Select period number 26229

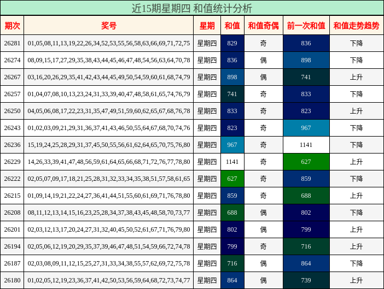click(12, 162)
